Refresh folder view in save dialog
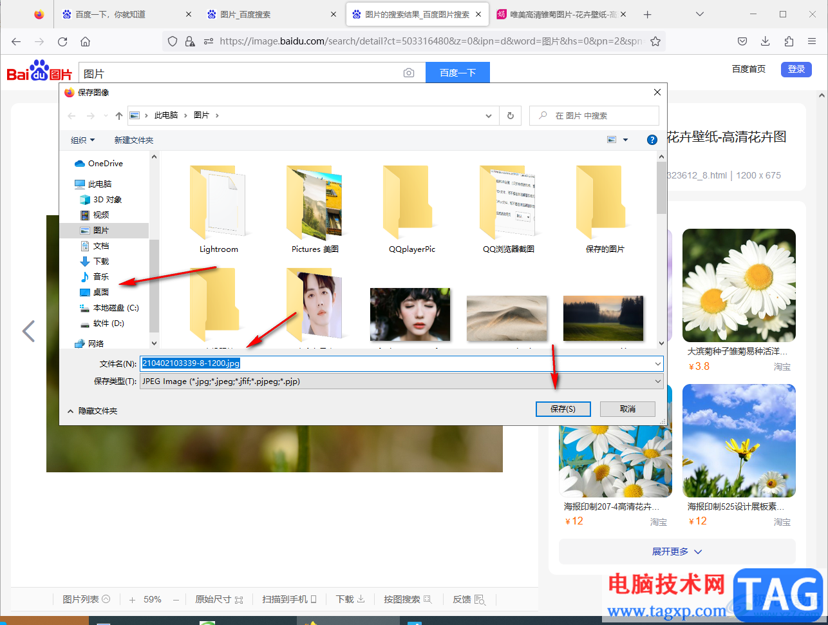 (511, 115)
